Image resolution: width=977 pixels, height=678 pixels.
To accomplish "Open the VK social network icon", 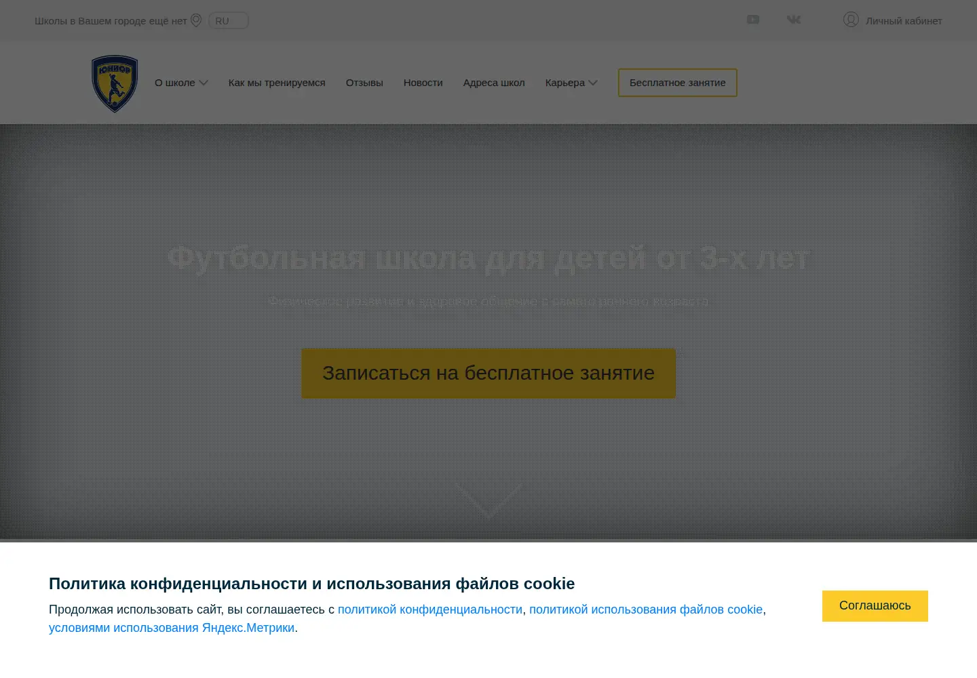I will tap(794, 20).
